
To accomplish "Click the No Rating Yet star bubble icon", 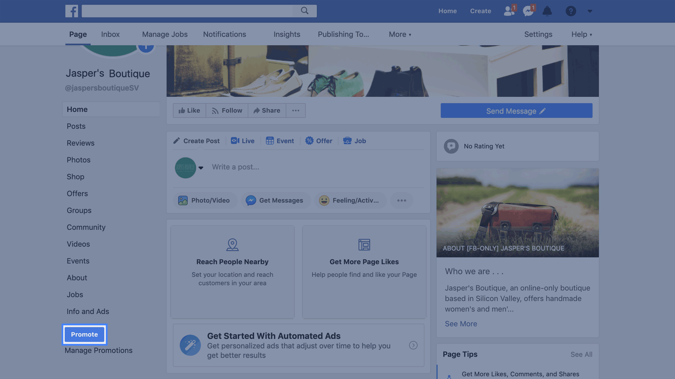I will point(451,146).
